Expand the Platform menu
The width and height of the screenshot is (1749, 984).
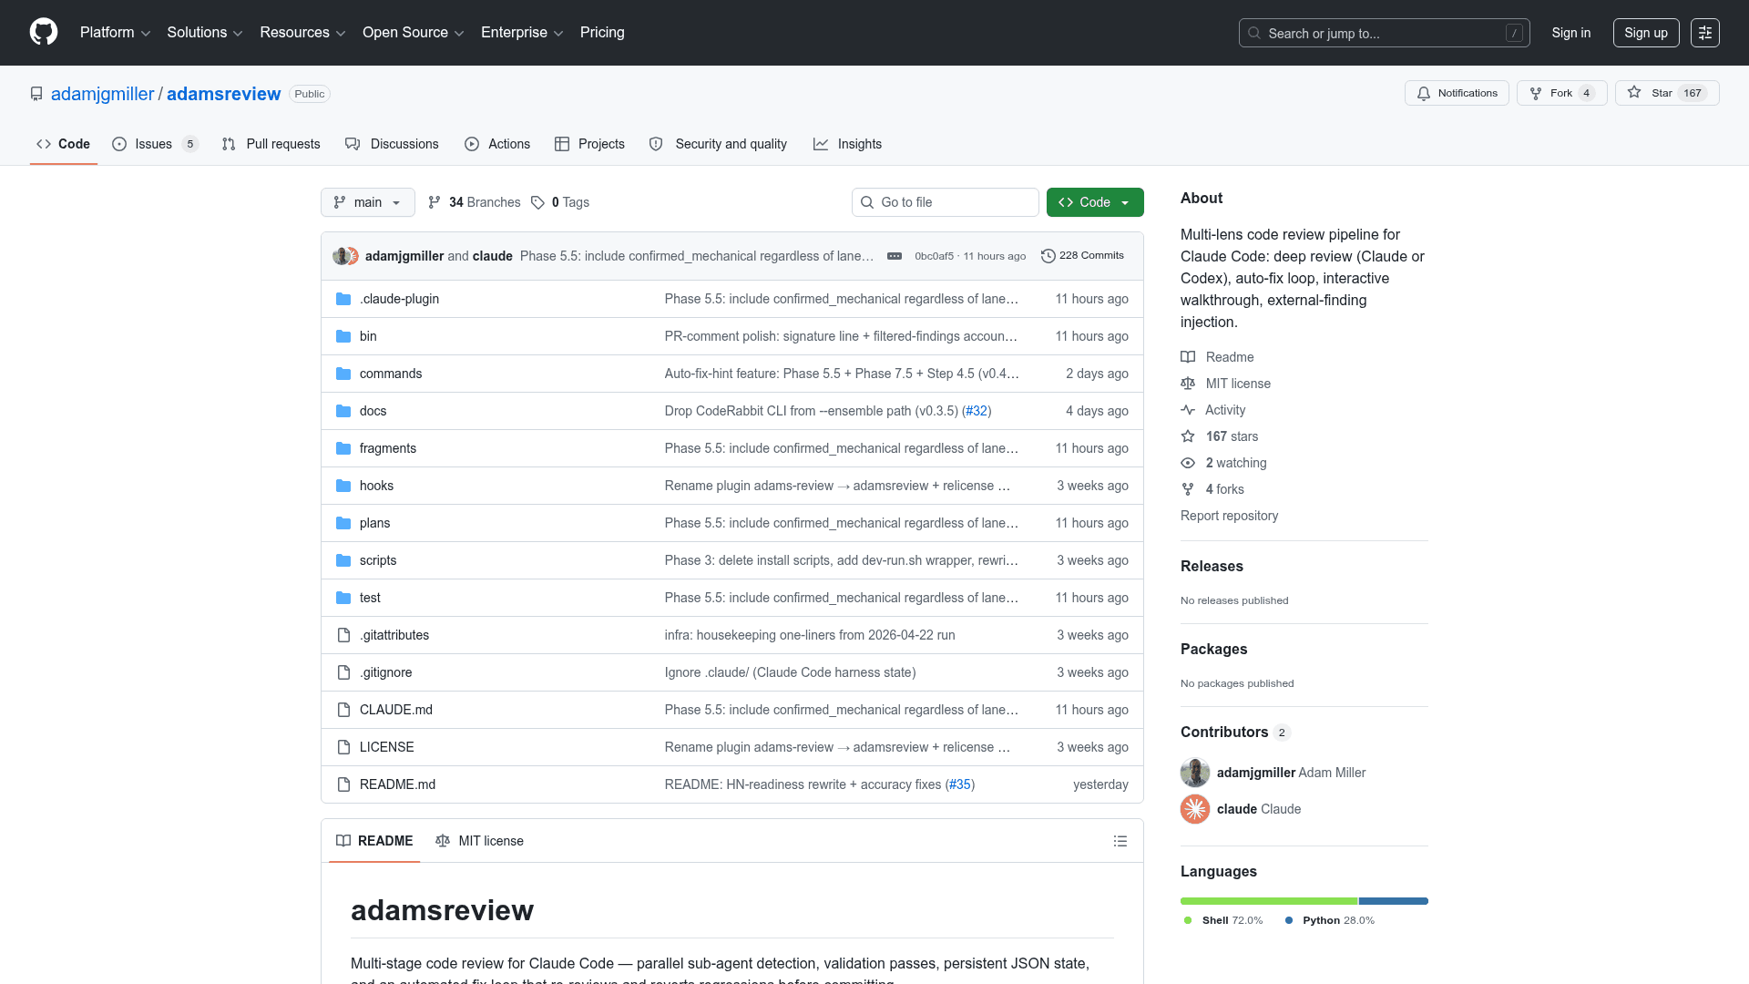115,33
